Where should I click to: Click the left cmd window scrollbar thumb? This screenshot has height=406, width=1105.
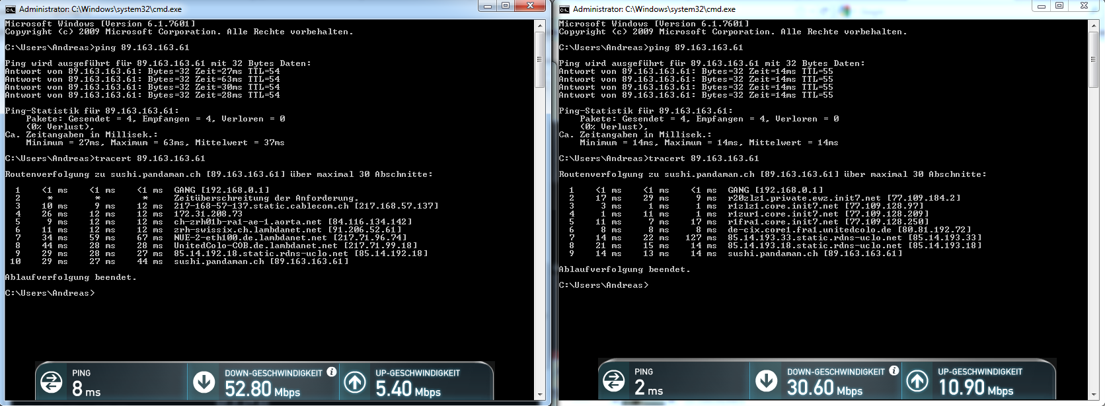click(539, 59)
